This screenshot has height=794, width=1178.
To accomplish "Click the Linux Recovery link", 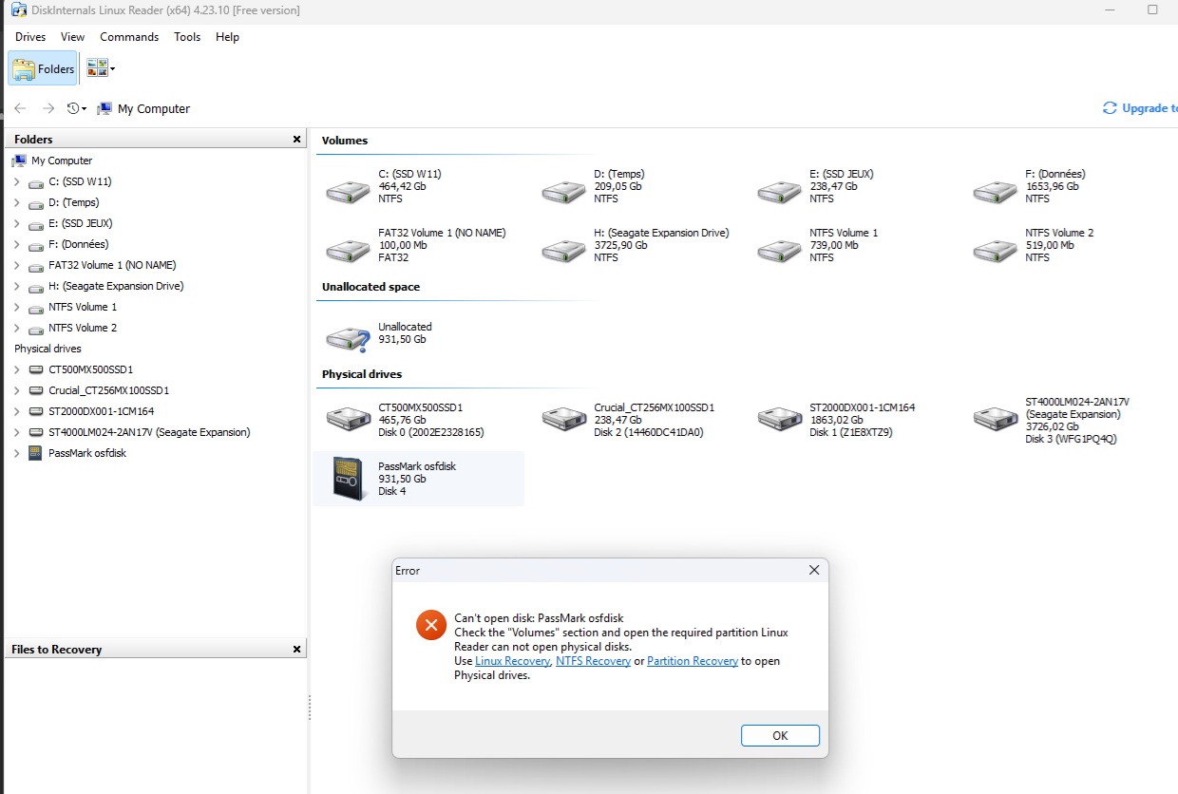I will coord(512,661).
